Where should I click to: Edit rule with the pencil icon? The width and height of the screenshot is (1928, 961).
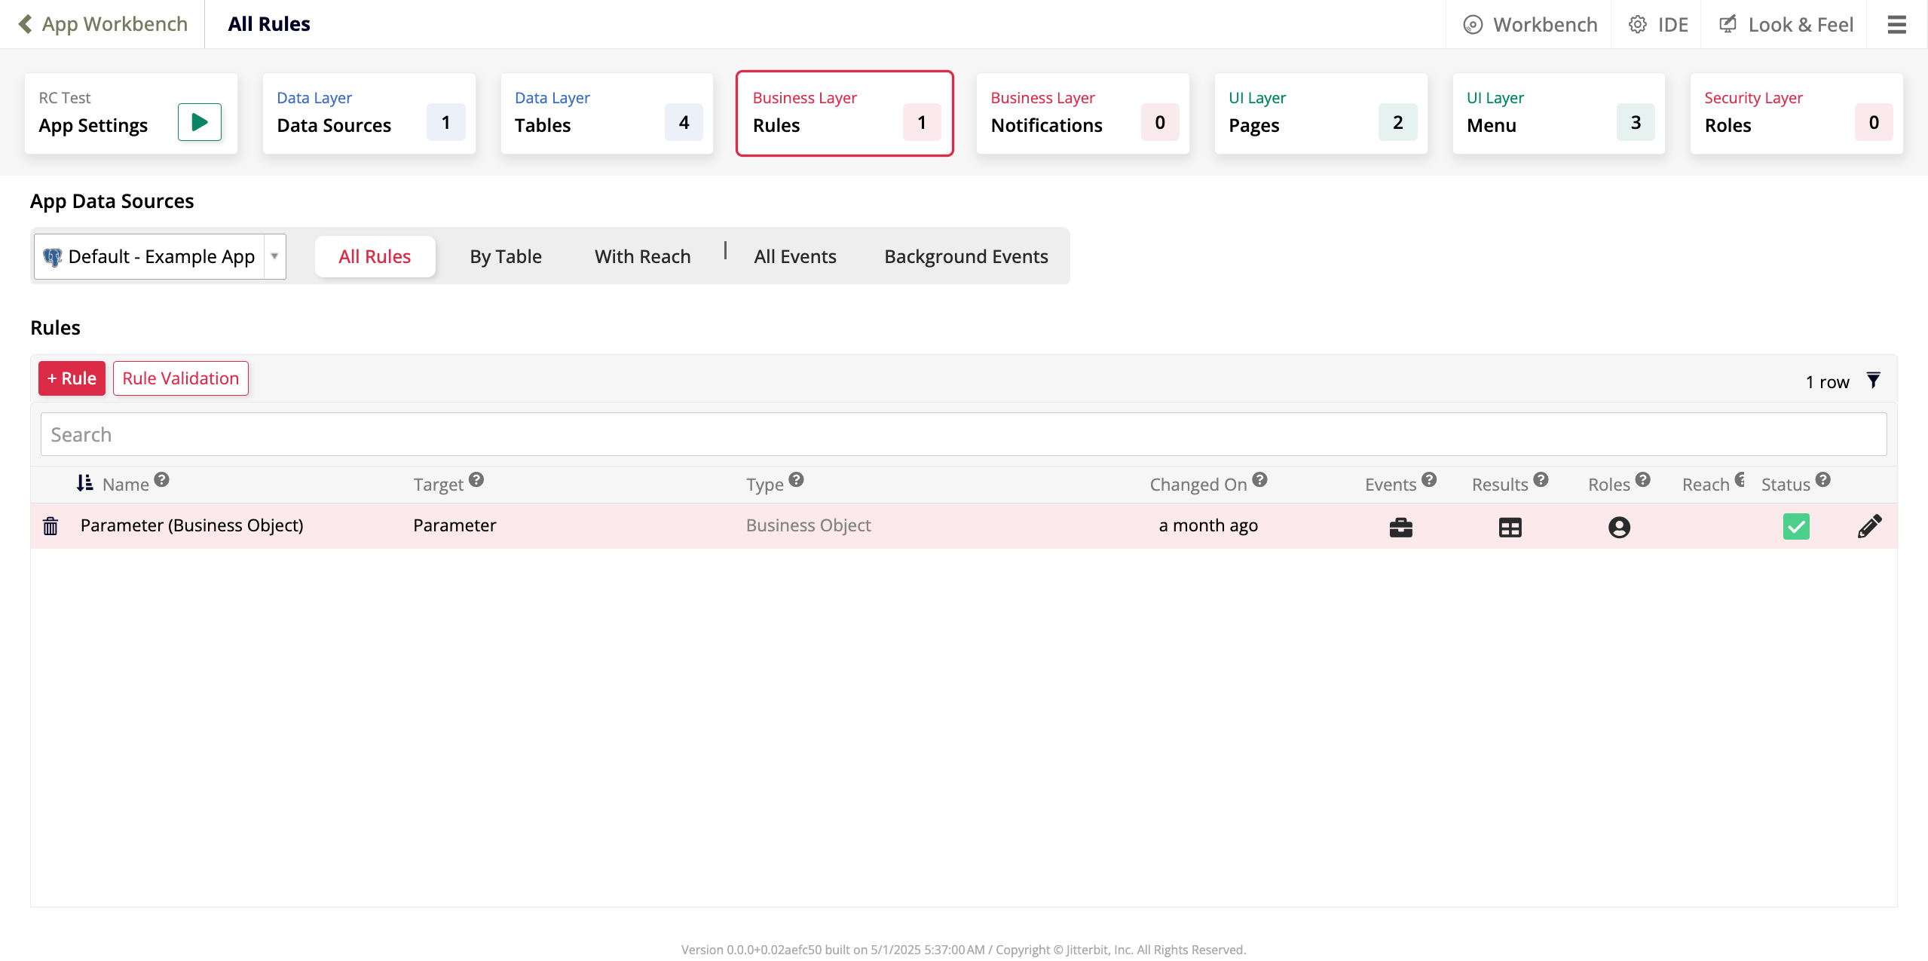[x=1869, y=526]
